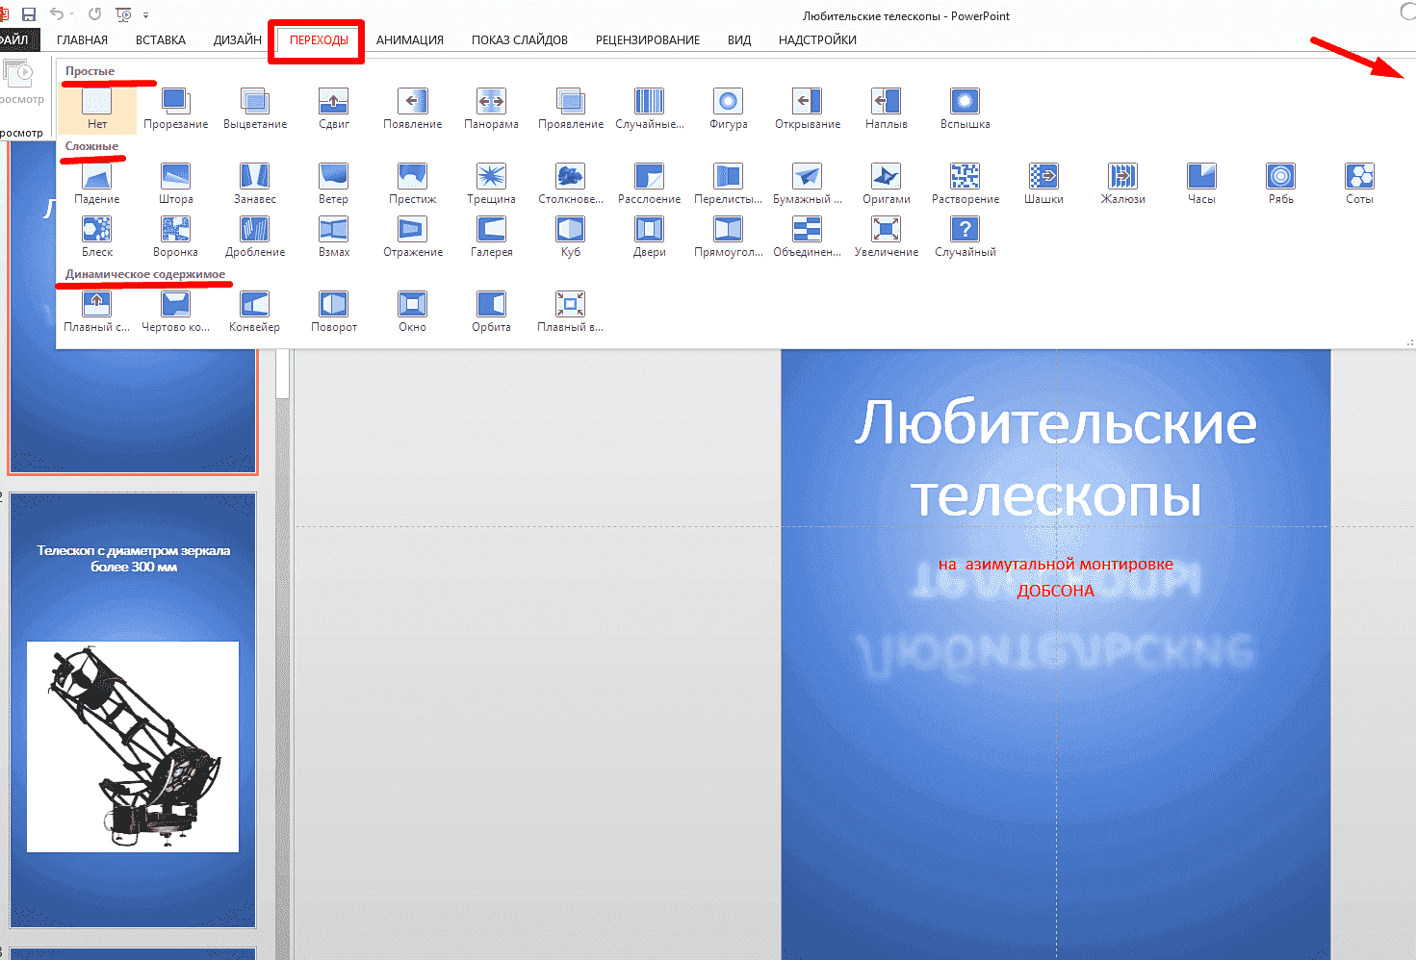The height and width of the screenshot is (960, 1416).
Task: Click the Save icon in quick access toolbar
Action: pos(29,14)
